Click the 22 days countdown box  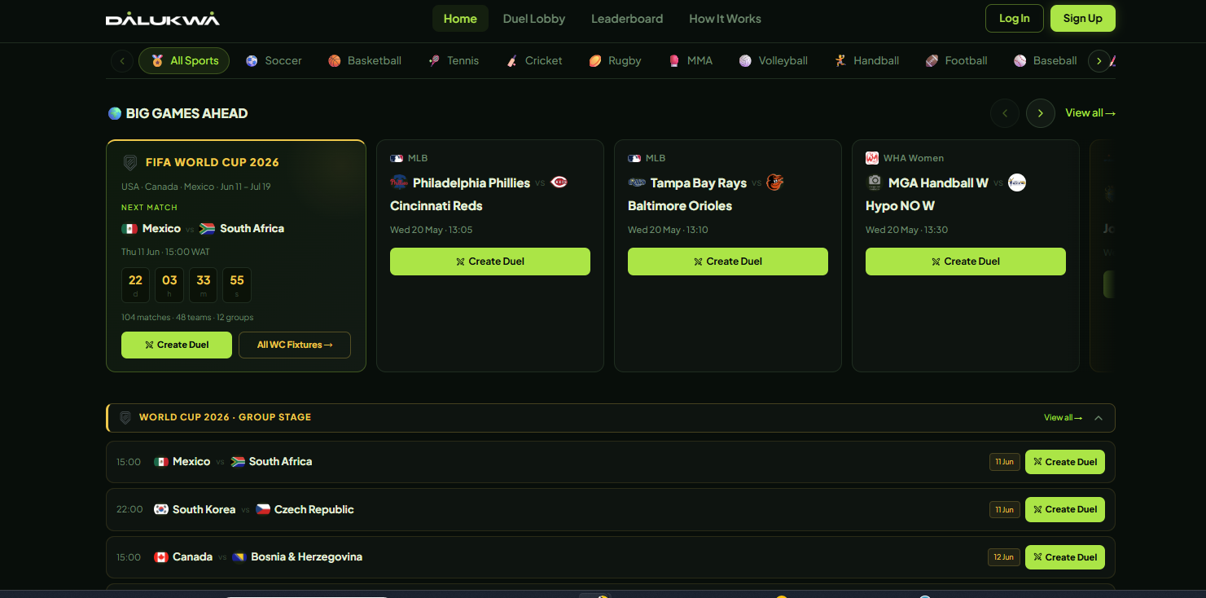coord(135,285)
